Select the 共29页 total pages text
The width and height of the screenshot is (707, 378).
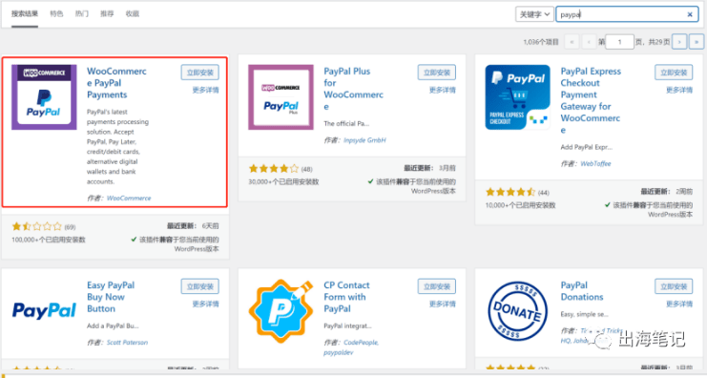(658, 42)
